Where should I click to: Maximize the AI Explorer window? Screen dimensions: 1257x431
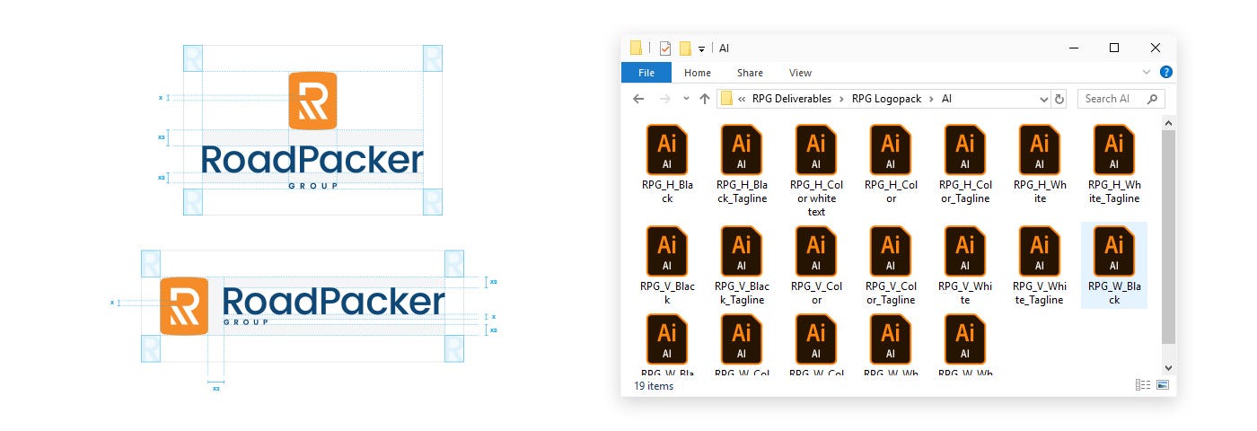[1114, 48]
